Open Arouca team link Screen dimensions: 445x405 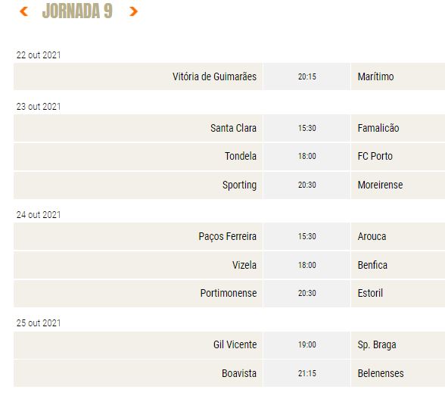click(372, 236)
